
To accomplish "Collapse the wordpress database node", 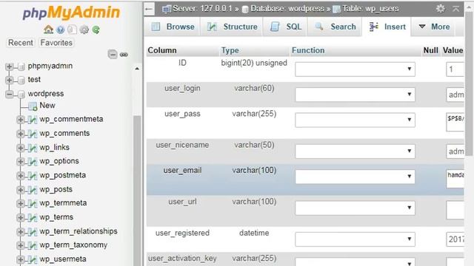I will (x=10, y=95).
